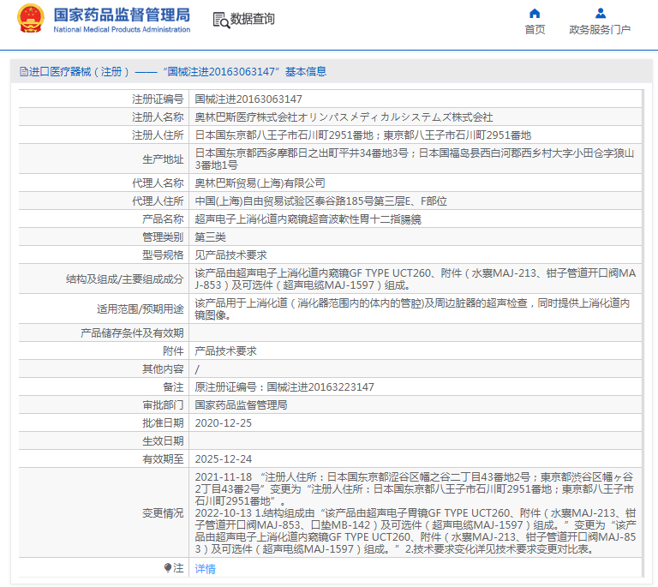Click the approving department value 国家药品监督管理局
This screenshot has height=587, width=658.
click(241, 404)
